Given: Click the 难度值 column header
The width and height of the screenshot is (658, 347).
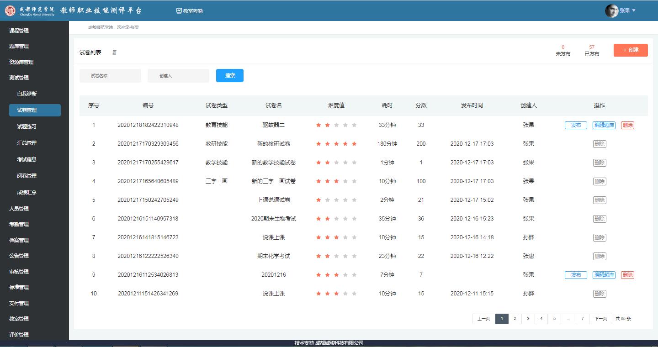Looking at the screenshot, I should (336, 105).
